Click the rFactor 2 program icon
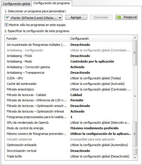Screen dimensions: 142x165 click(x=7, y=18)
